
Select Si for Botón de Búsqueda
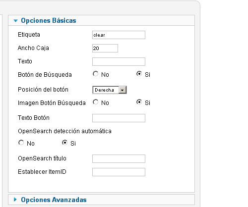[x=139, y=74]
